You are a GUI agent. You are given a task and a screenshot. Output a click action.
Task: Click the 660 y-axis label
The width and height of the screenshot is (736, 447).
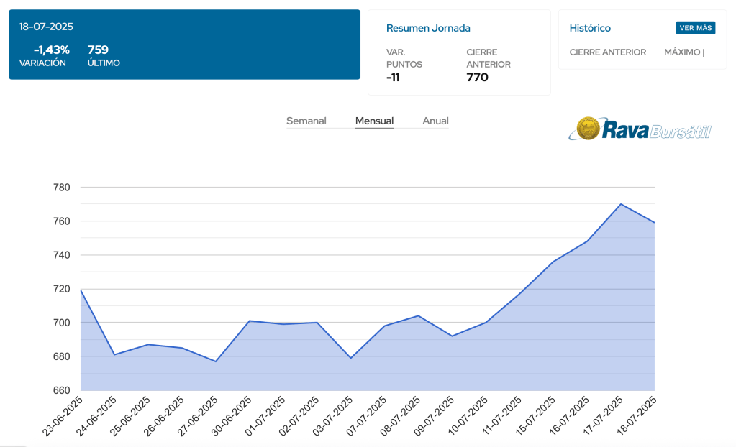click(x=62, y=390)
